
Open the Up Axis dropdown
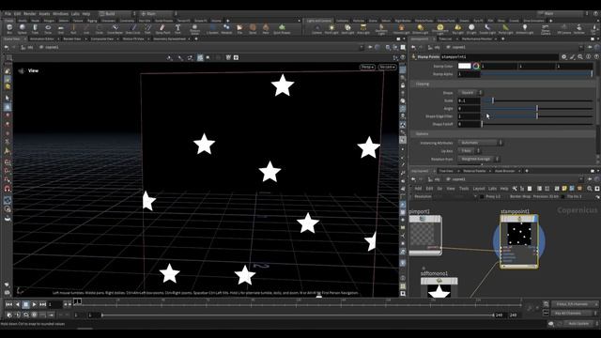pos(470,150)
